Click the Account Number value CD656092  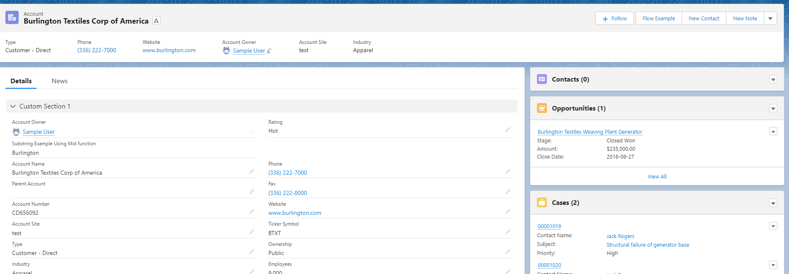point(25,213)
